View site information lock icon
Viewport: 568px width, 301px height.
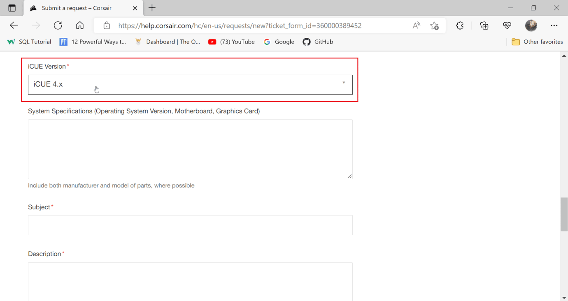pyautogui.click(x=107, y=25)
